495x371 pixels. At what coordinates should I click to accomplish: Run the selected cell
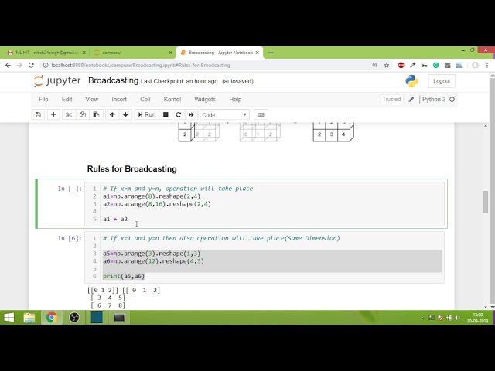point(147,114)
